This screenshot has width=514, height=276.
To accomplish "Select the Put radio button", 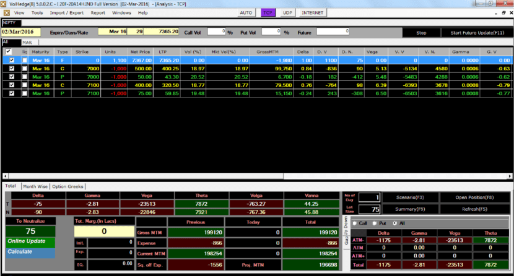I will 375,224.
